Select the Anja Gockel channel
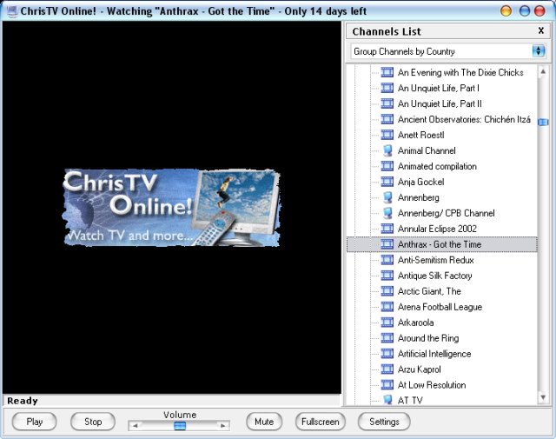Screen dimensions: 556x439 pyautogui.click(x=420, y=182)
